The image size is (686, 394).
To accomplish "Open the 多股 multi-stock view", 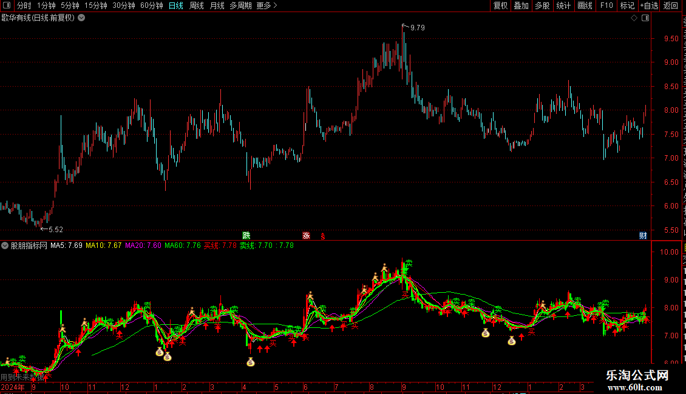I will (542, 5).
